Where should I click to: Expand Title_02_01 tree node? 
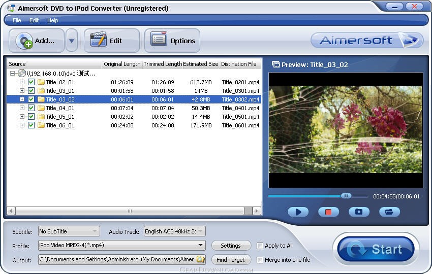click(x=22, y=82)
